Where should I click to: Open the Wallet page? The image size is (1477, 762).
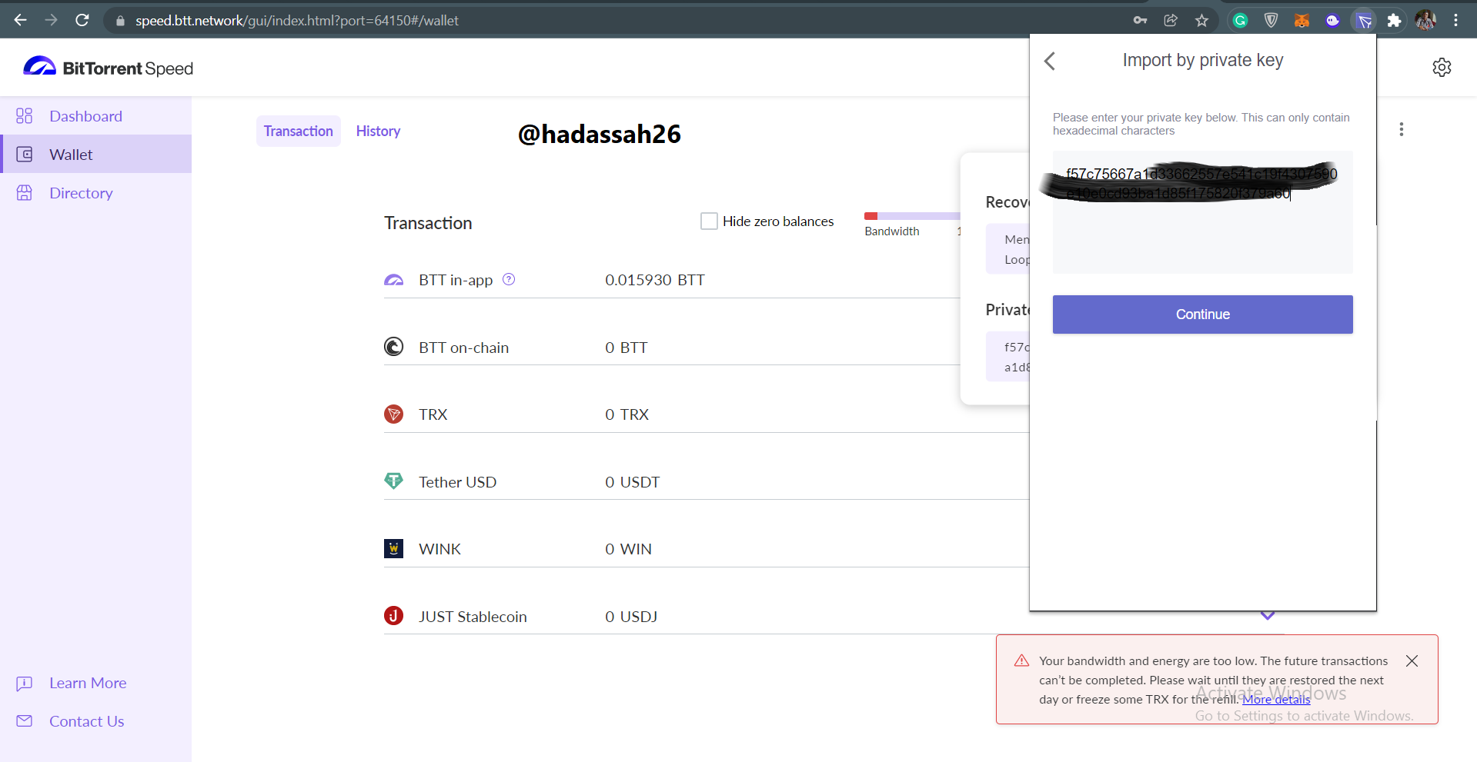pyautogui.click(x=95, y=155)
